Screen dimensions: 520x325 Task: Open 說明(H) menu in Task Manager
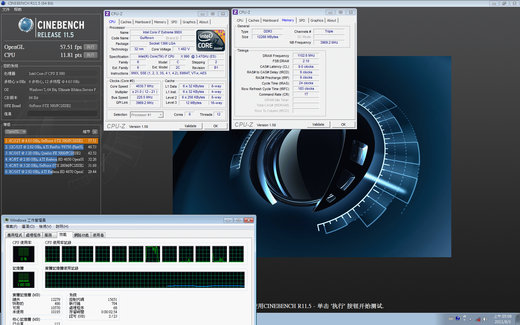point(62,227)
